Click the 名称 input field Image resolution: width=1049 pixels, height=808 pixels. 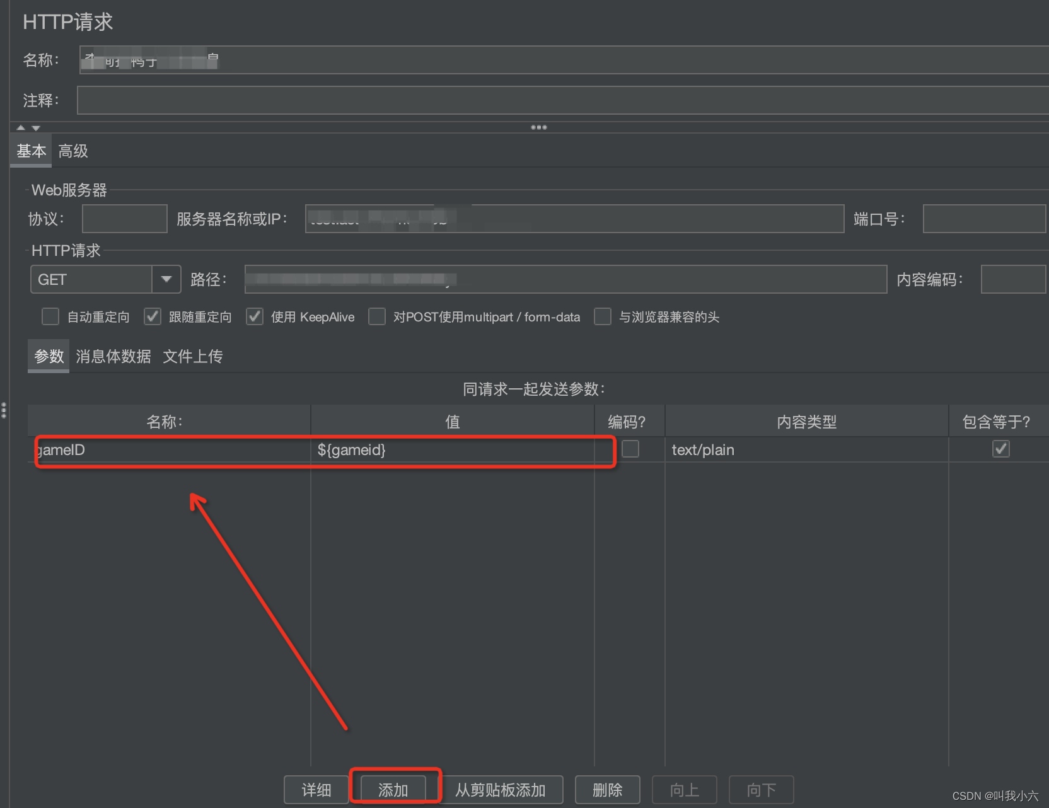point(564,60)
